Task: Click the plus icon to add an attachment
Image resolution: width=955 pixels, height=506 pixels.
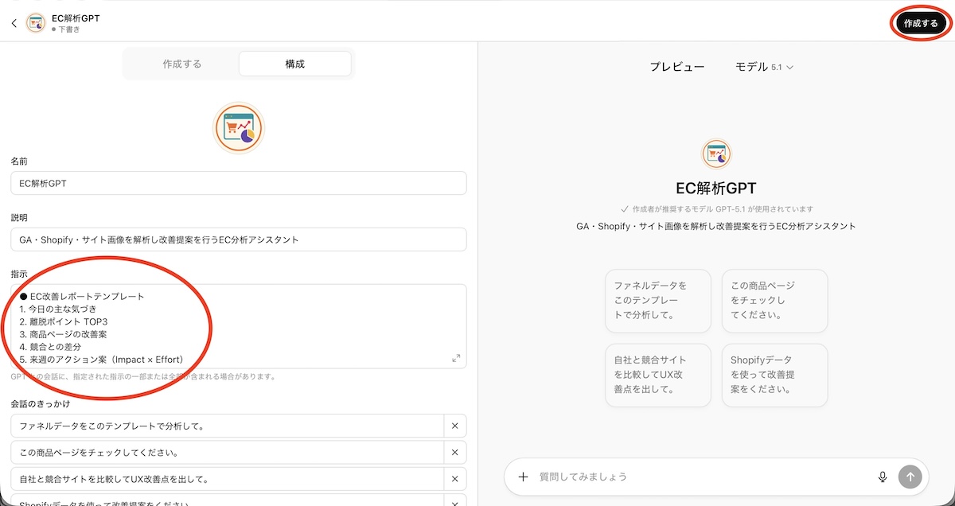Action: point(523,477)
